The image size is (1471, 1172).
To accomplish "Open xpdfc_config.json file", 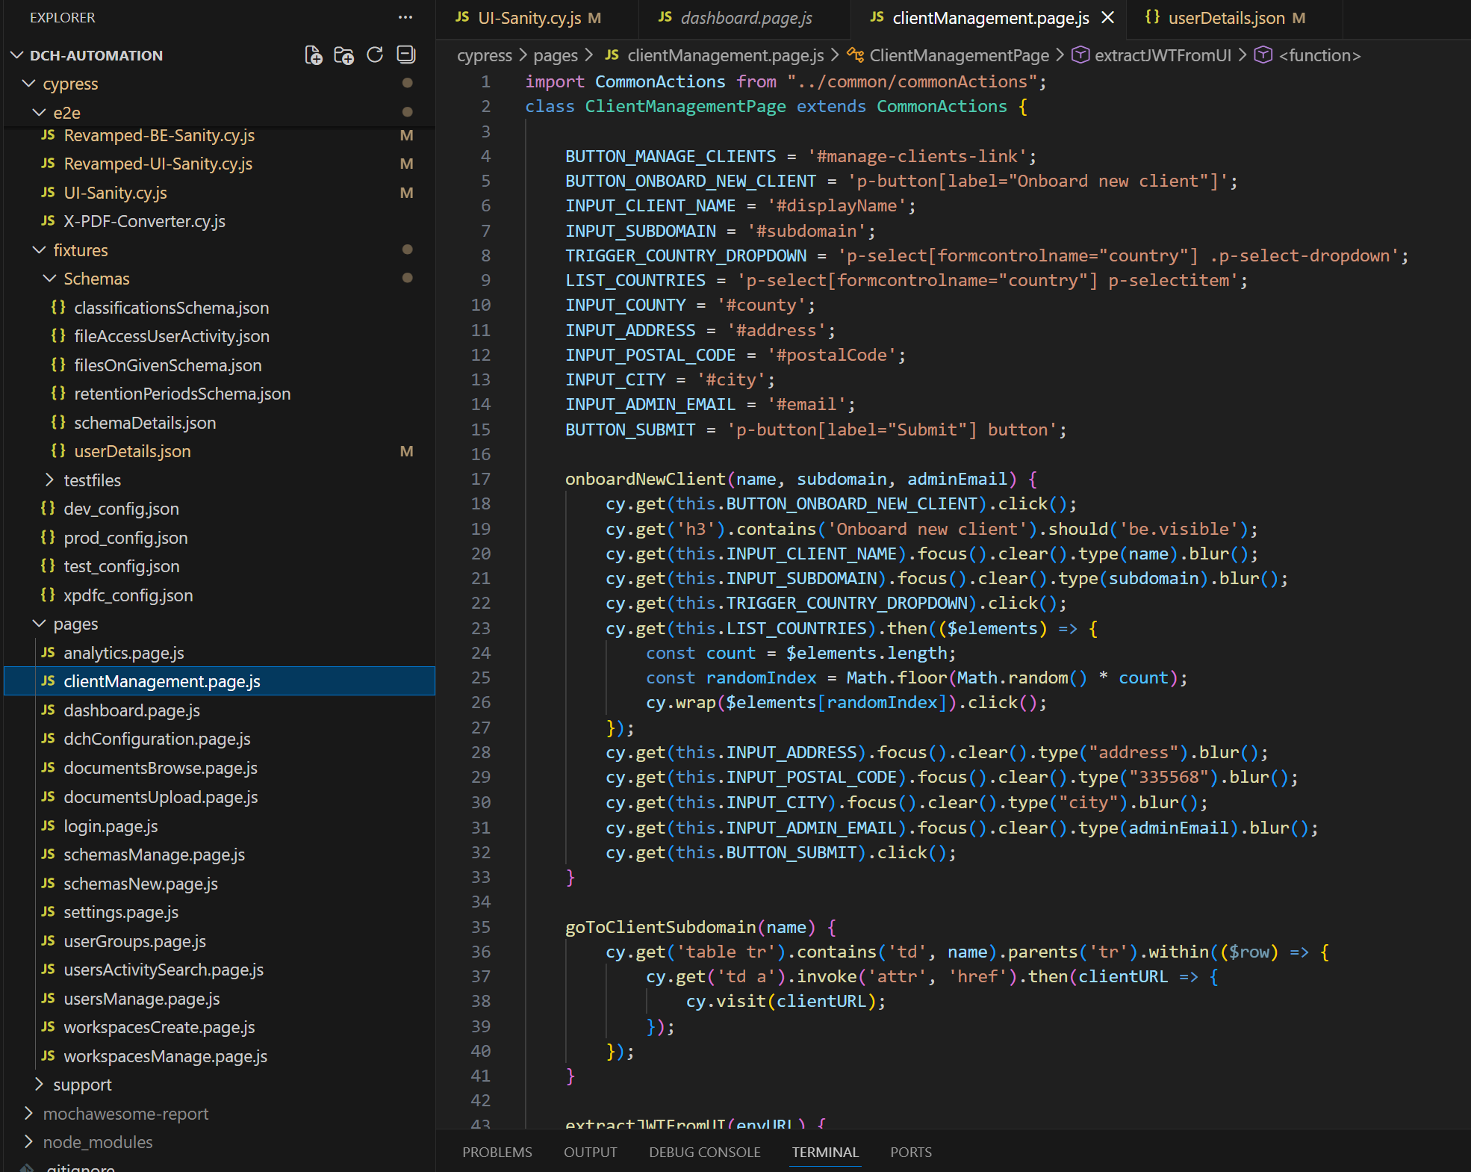I will [x=128, y=595].
